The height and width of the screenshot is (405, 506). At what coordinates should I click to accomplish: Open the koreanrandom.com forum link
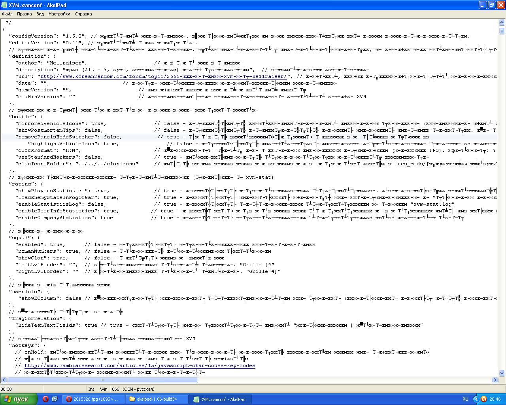(164, 76)
